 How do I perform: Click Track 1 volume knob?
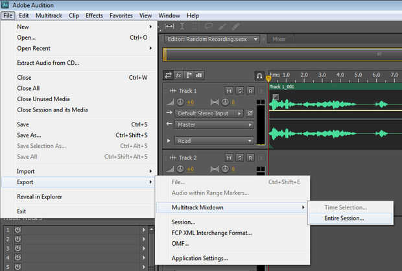[x=181, y=102]
